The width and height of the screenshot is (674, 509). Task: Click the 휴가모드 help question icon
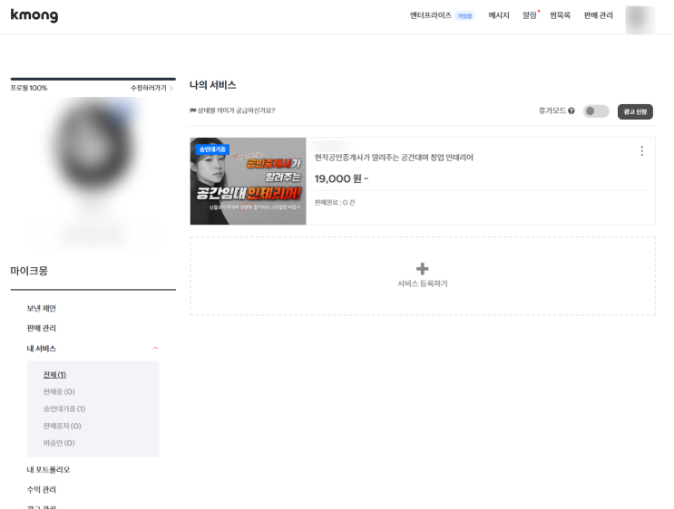tap(571, 110)
